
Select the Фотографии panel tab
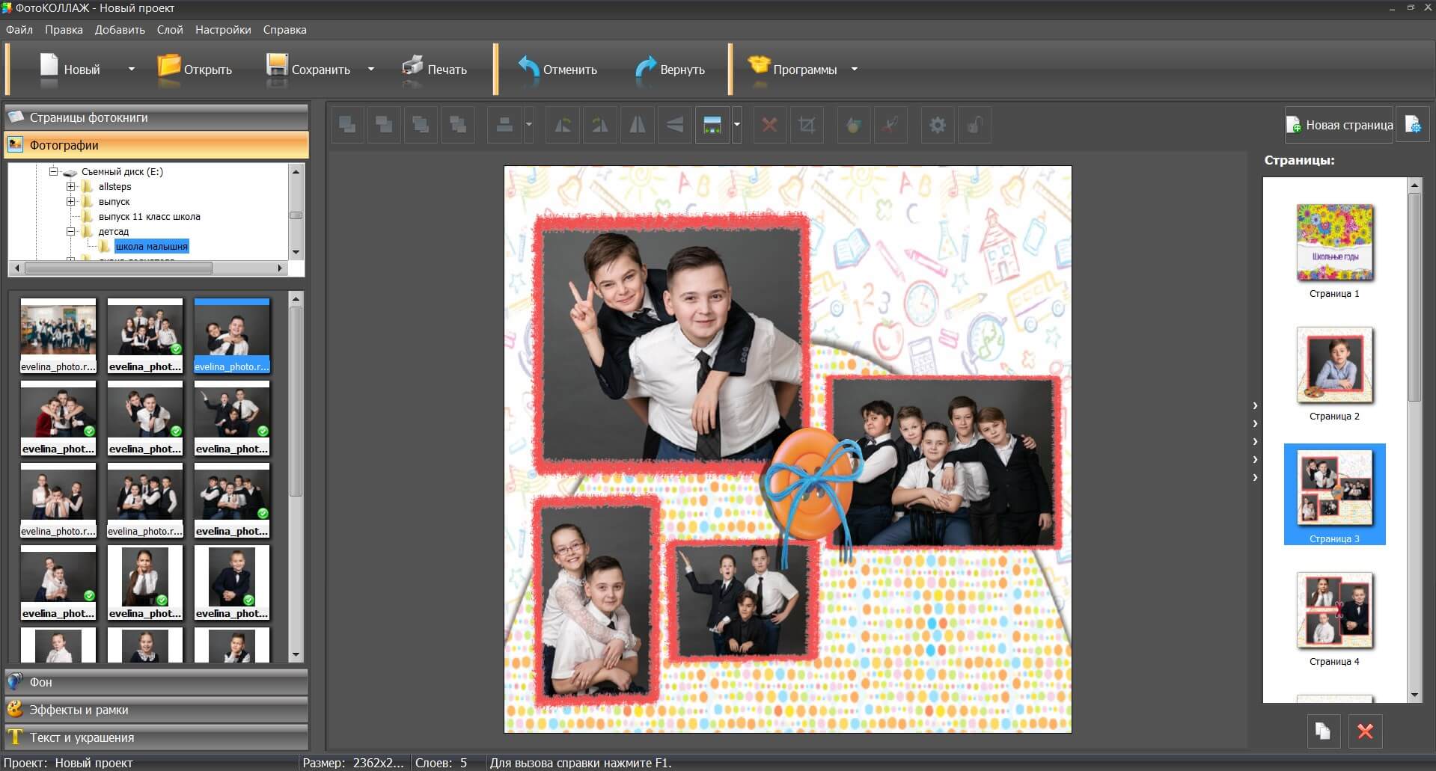[x=156, y=145]
